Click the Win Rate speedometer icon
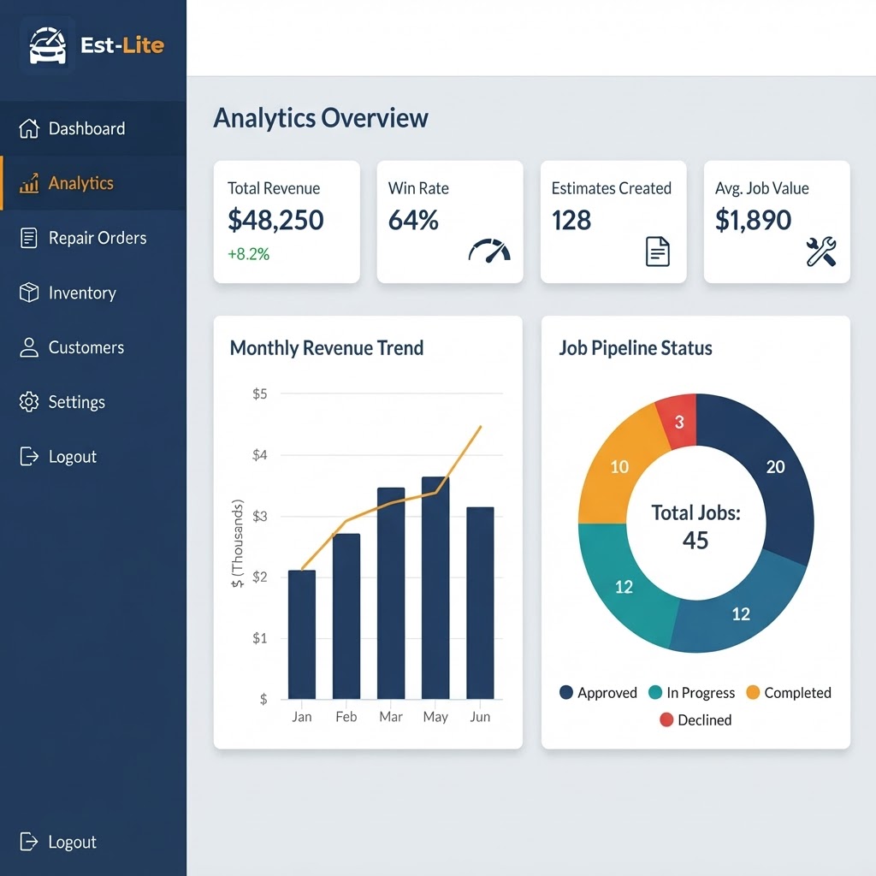876x876 pixels. click(x=489, y=251)
